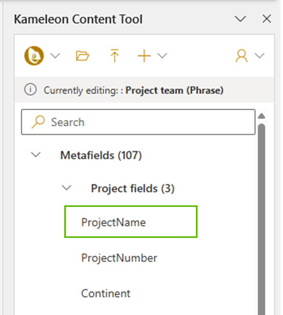Image resolution: width=283 pixels, height=315 pixels.
Task: Click the Kameleon chameleon logo icon
Action: (34, 56)
